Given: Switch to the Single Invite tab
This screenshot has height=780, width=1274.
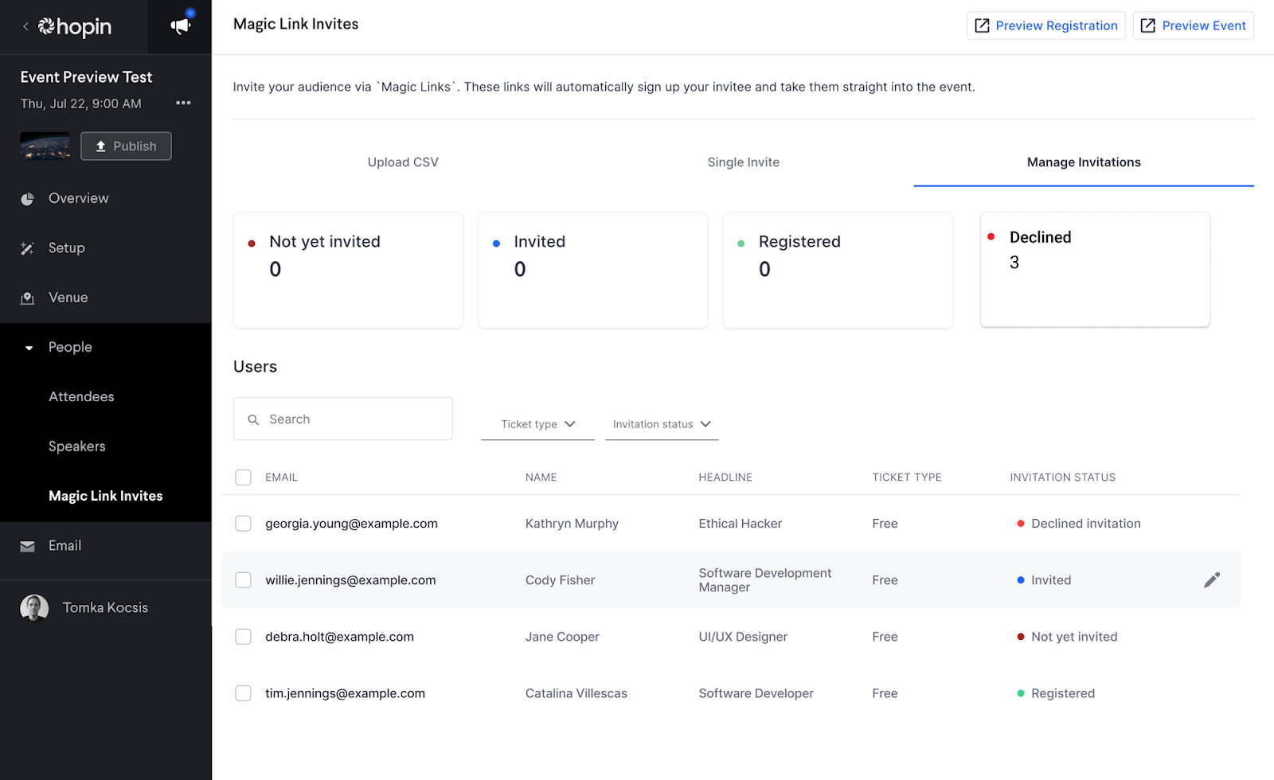Looking at the screenshot, I should (x=744, y=162).
